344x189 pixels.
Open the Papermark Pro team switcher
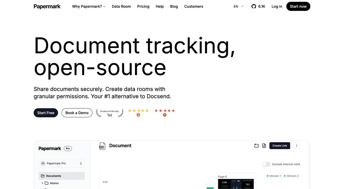pos(61,163)
